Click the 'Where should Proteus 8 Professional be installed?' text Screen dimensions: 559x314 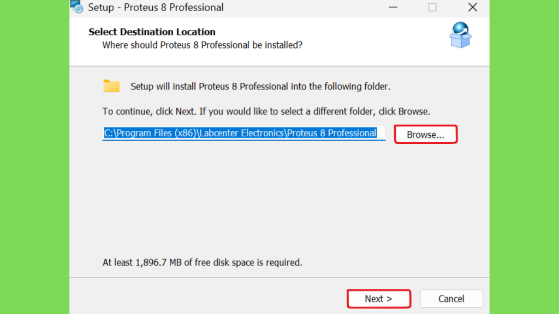tap(202, 45)
